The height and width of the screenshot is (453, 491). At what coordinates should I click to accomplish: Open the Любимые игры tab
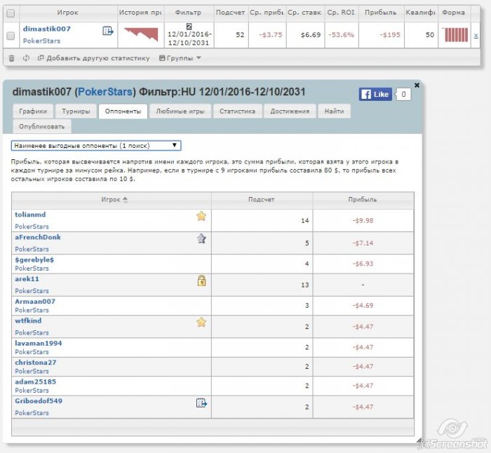180,111
